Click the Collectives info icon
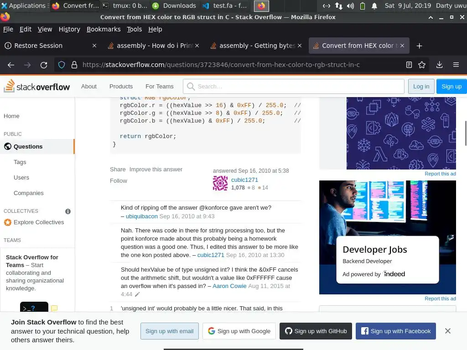Screen dimensions: 467x350 tap(68, 211)
